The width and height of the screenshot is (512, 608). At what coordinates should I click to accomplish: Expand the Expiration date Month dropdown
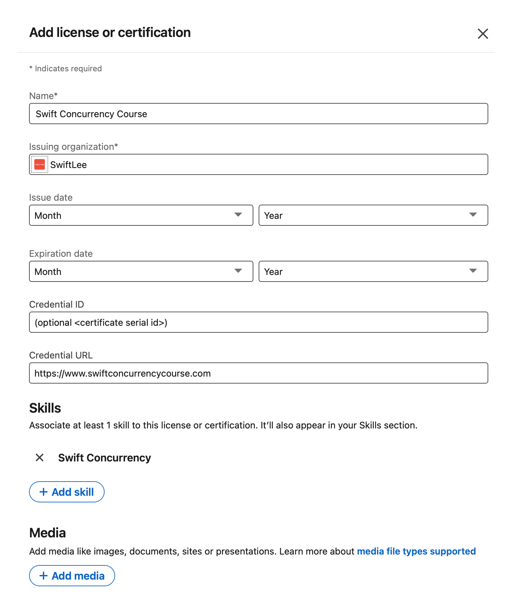tap(141, 271)
